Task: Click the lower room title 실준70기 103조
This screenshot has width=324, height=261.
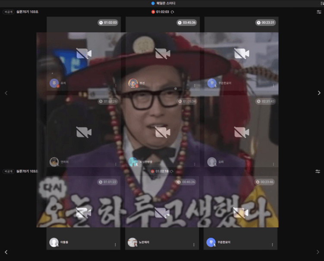Action: pyautogui.click(x=27, y=171)
